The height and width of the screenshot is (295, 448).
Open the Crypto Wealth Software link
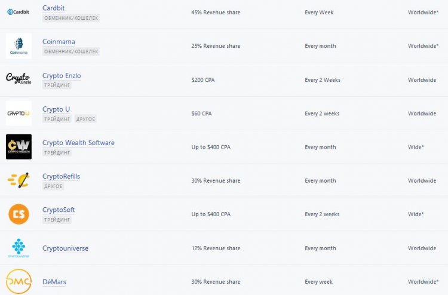pos(78,143)
